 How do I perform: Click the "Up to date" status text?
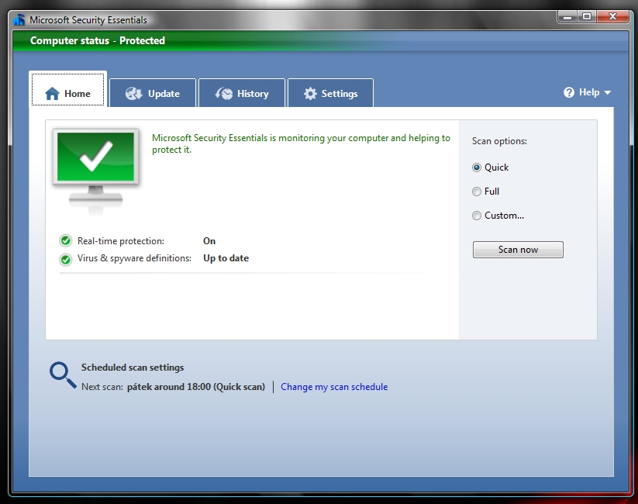226,258
